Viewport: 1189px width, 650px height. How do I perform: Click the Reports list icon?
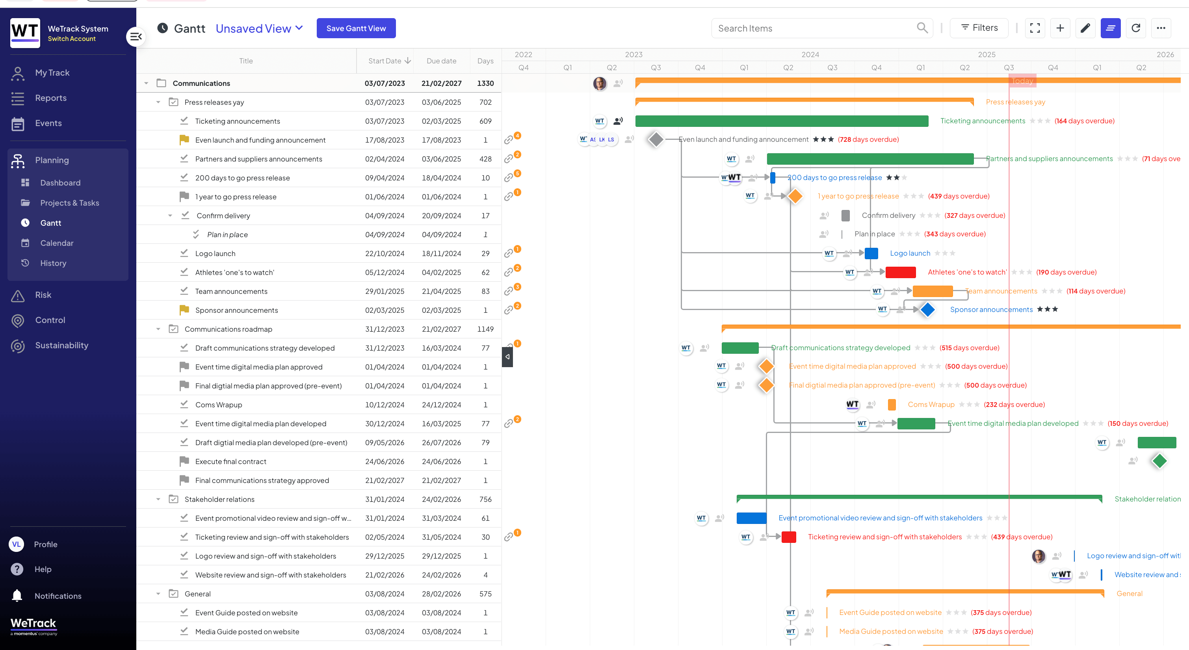(18, 98)
